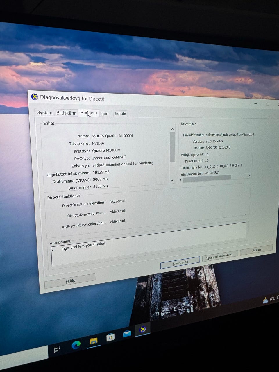Viewport: 279px width, 372px height.
Task: Click '8120 MB' shared memory value
Action: pyautogui.click(x=101, y=186)
